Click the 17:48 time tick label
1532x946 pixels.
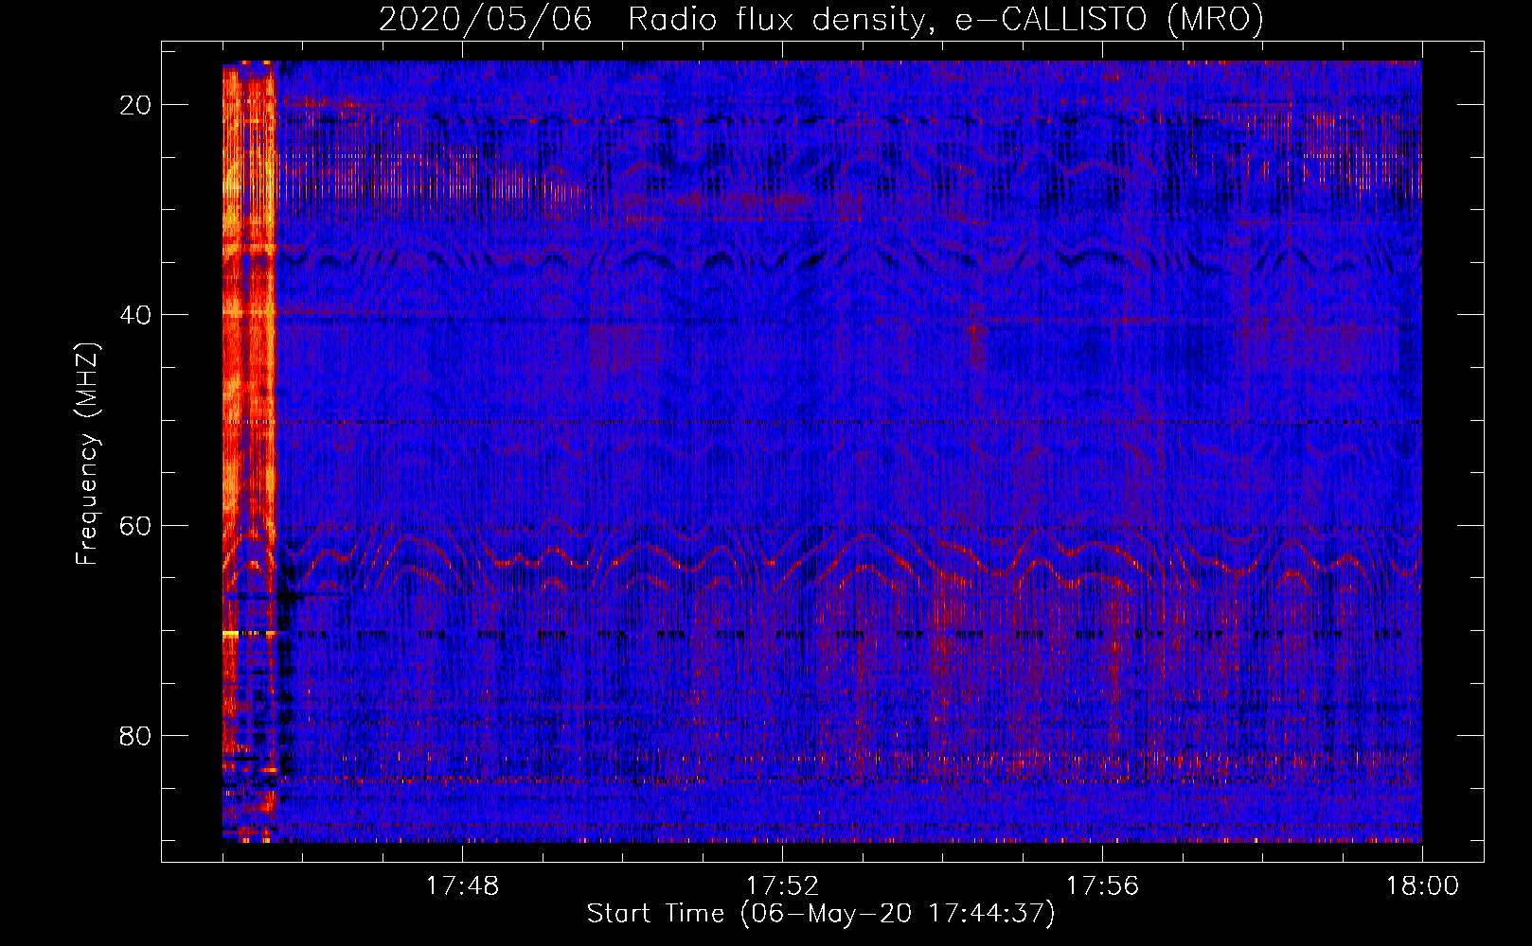pyautogui.click(x=462, y=885)
